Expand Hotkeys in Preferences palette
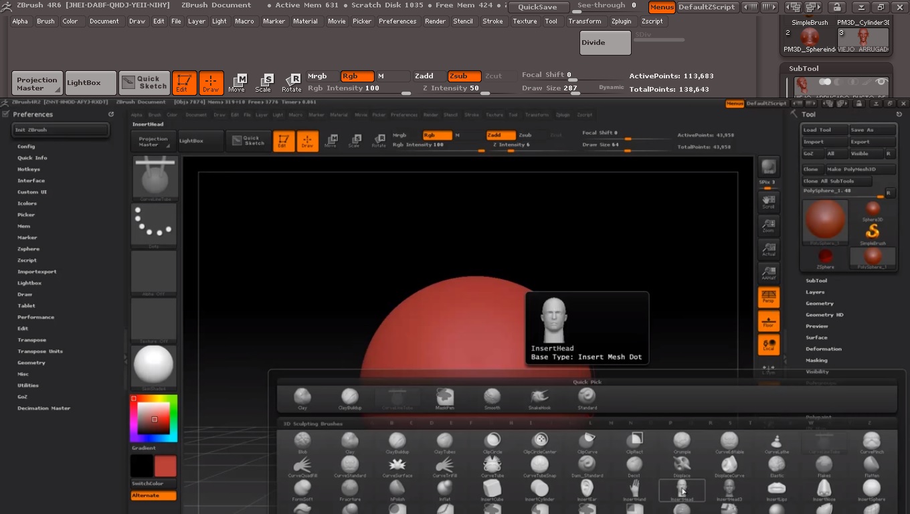 [x=29, y=169]
